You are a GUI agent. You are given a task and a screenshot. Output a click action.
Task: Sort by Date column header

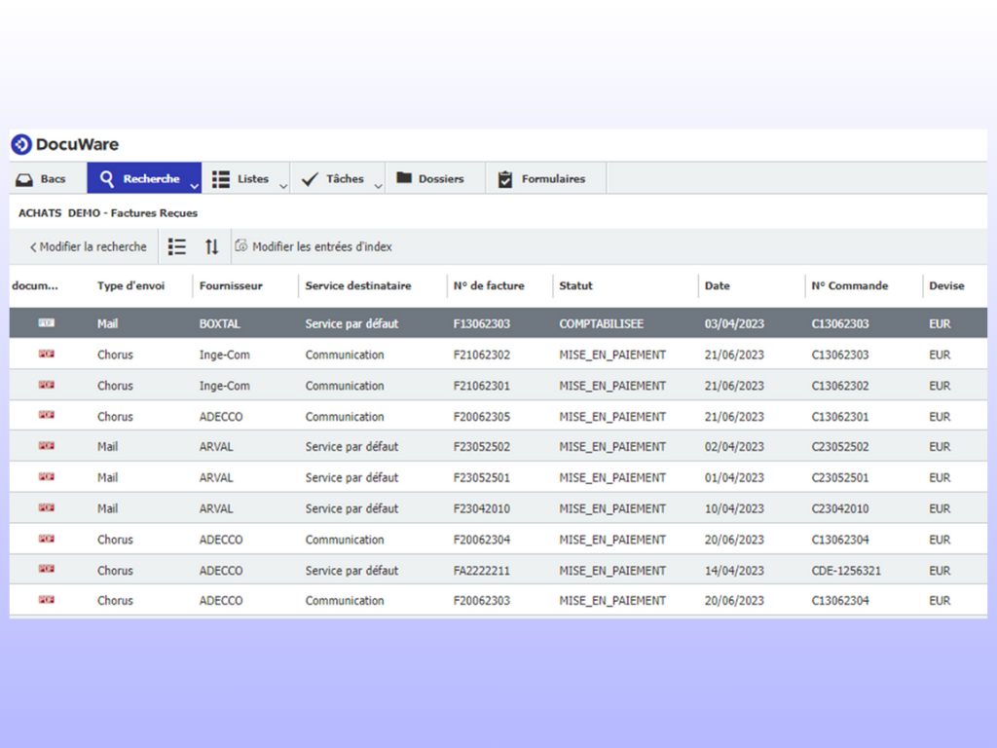718,285
